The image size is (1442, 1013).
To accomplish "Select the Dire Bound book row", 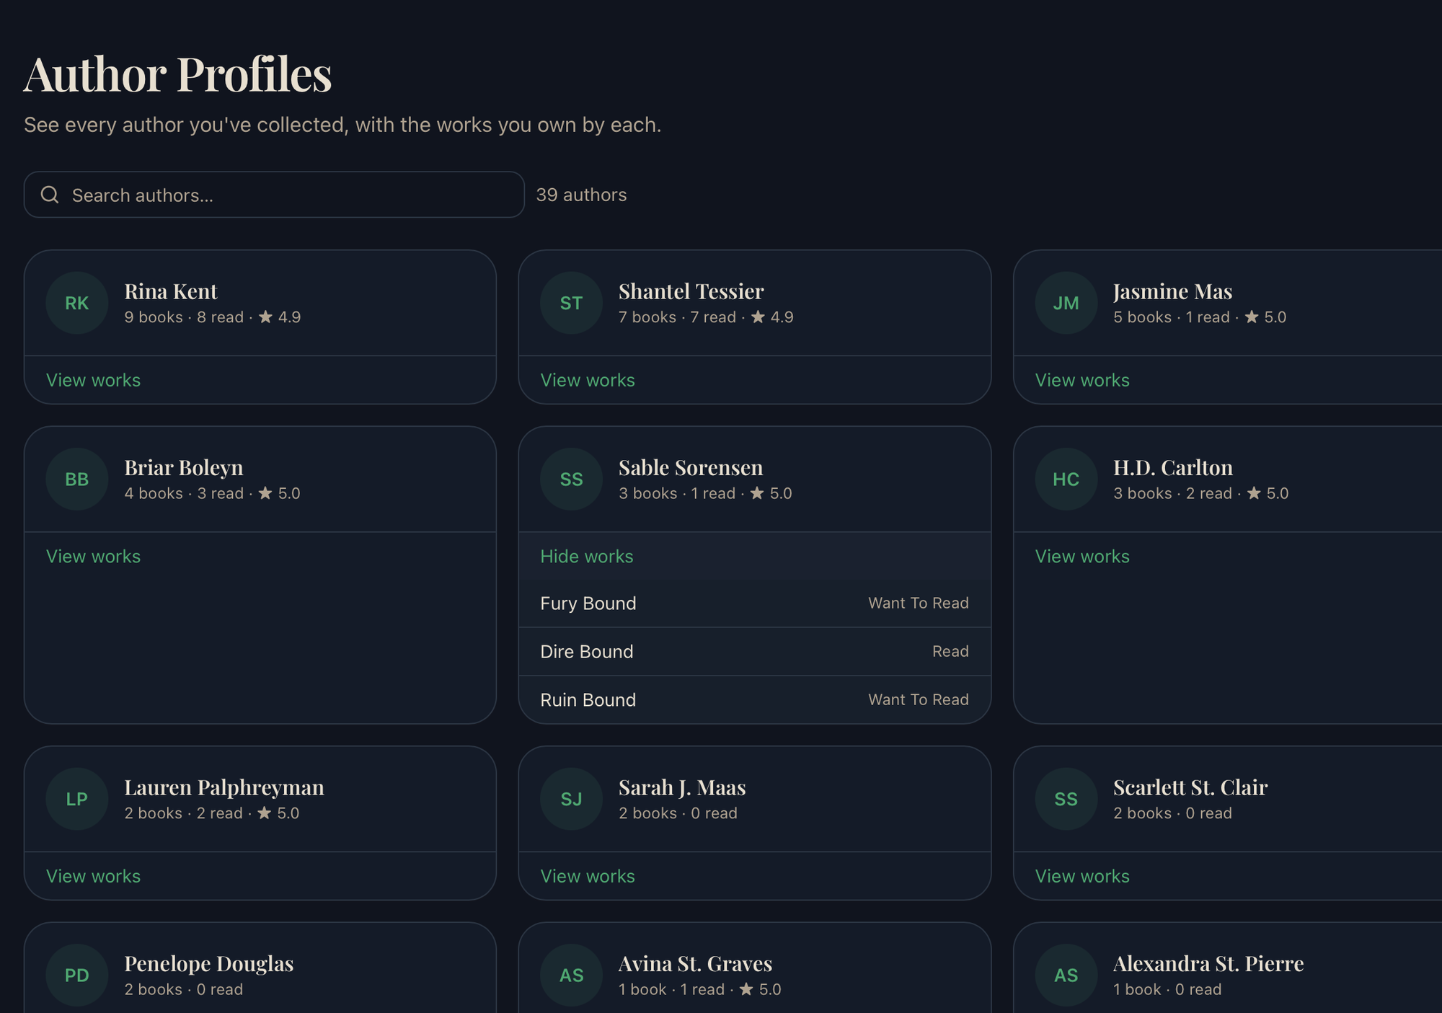I will click(x=755, y=652).
